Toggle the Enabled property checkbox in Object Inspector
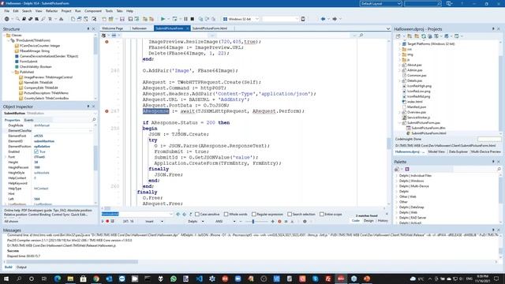505x284 pixels. [x=36, y=151]
